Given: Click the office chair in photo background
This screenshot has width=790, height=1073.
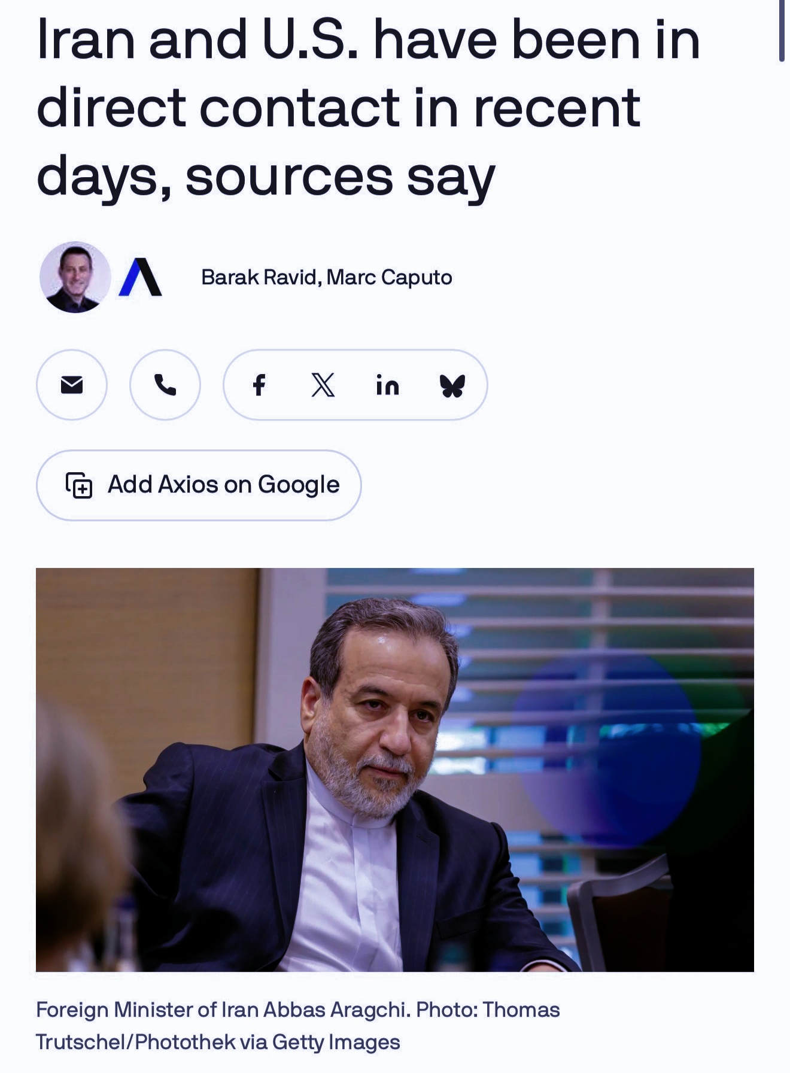Looking at the screenshot, I should click(622, 916).
